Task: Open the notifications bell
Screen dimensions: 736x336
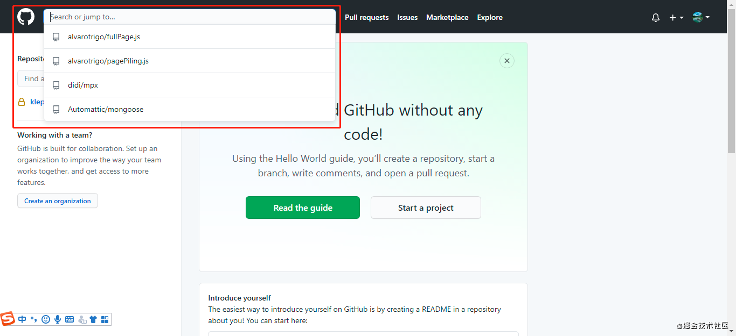Action: click(x=656, y=18)
